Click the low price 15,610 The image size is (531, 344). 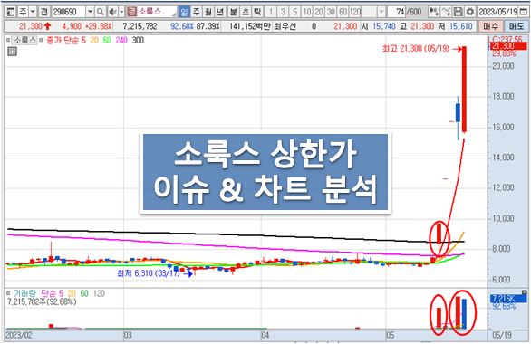point(460,26)
